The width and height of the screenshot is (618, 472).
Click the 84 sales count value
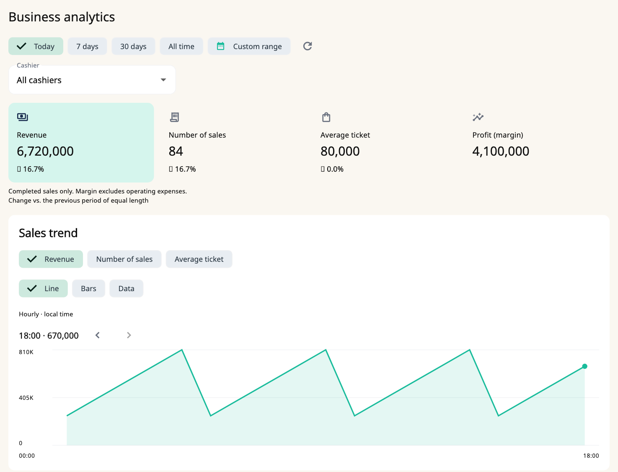pos(176,151)
